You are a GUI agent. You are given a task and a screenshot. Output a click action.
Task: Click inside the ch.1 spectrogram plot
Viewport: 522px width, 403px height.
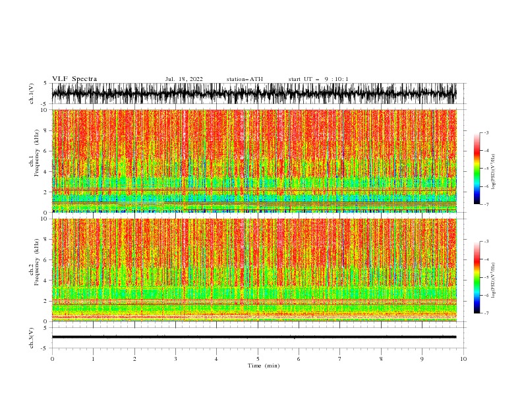(x=254, y=161)
